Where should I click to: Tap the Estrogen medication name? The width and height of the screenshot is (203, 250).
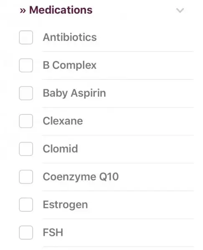click(x=65, y=205)
